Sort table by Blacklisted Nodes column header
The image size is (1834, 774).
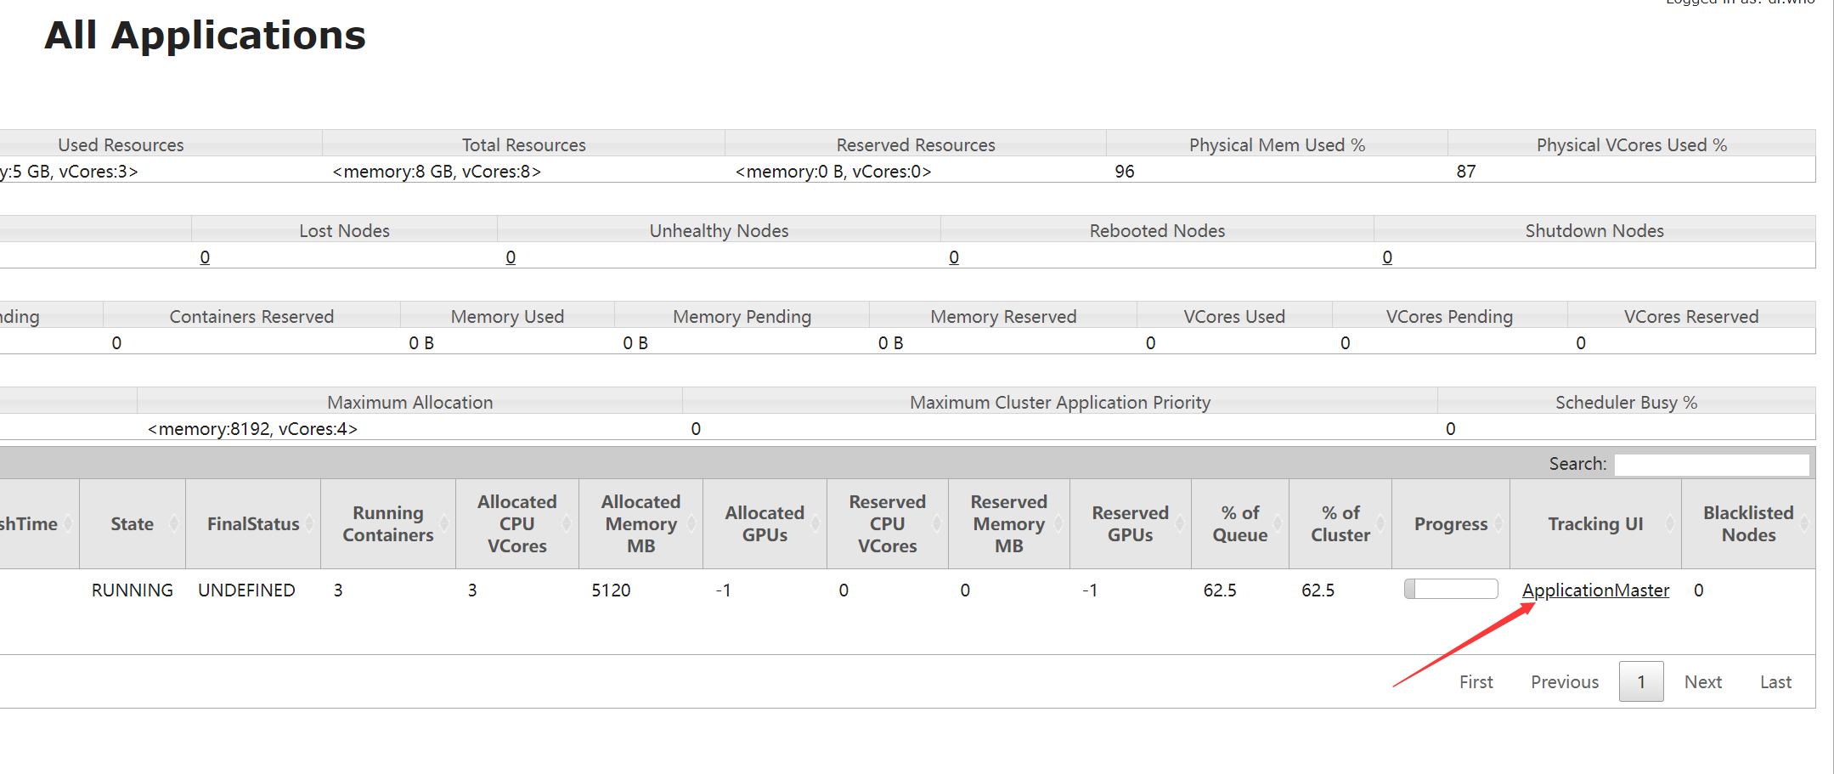click(x=1748, y=524)
